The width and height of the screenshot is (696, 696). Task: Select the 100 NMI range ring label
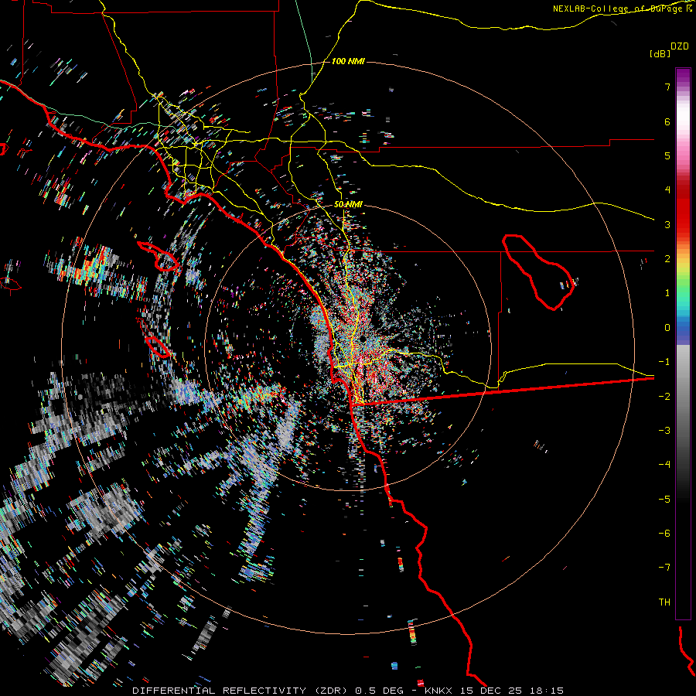(348, 61)
